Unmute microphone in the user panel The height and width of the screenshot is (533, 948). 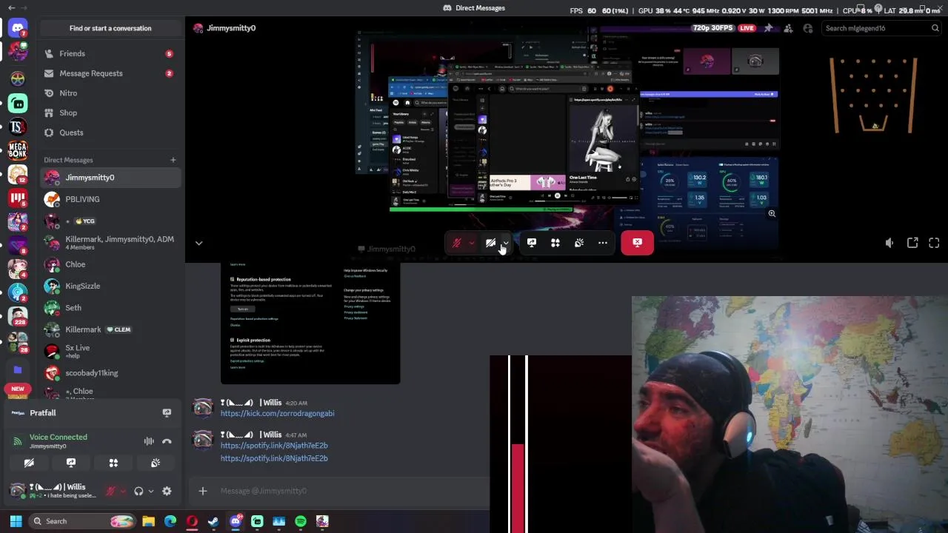[110, 491]
